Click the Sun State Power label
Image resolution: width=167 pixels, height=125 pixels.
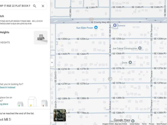point(85,28)
